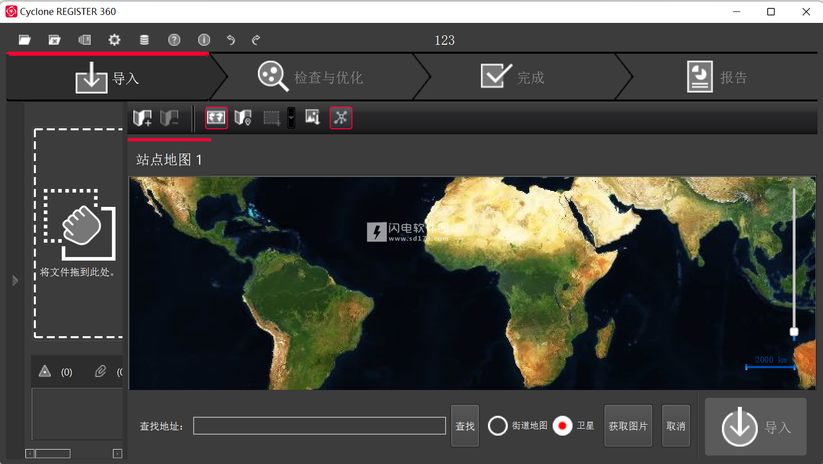Image resolution: width=823 pixels, height=464 pixels.
Task: Open the help question mark icon
Action: point(174,40)
